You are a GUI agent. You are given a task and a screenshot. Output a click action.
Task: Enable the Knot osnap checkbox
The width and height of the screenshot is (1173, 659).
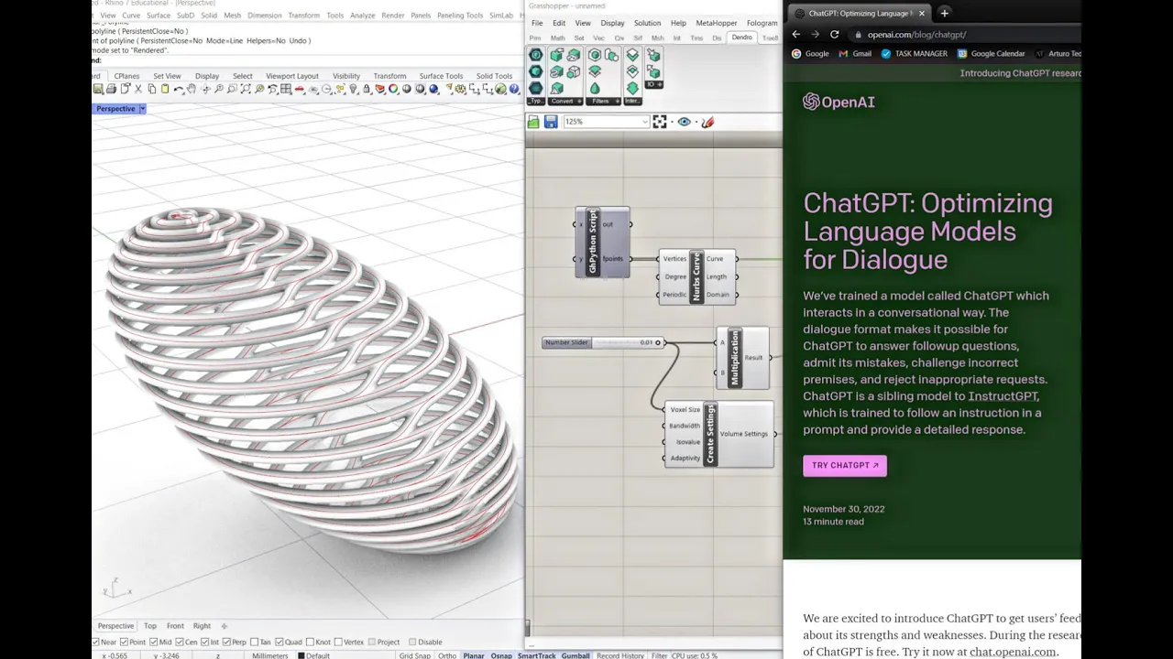311,642
